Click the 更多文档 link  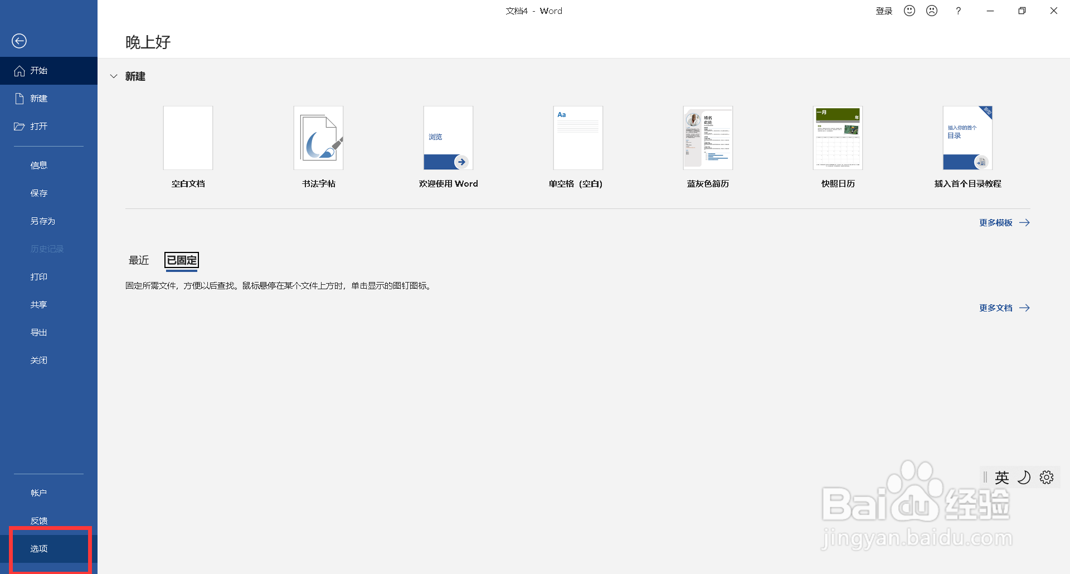point(1004,308)
